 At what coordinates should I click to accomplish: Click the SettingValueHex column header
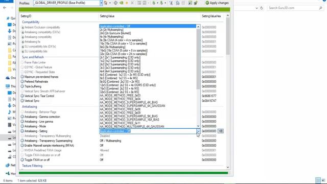coord(211,16)
